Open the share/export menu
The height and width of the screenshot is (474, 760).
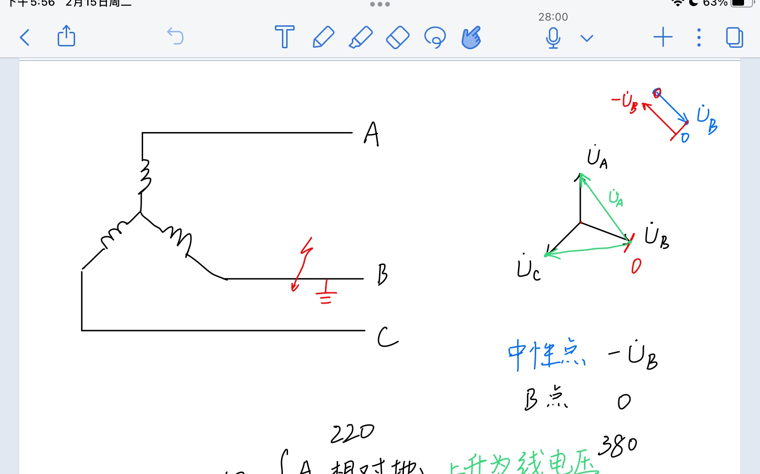[66, 36]
